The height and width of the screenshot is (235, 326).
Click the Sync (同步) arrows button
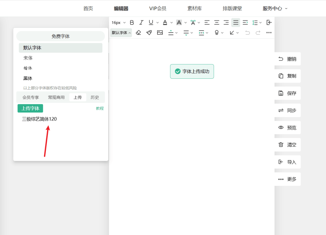288,110
